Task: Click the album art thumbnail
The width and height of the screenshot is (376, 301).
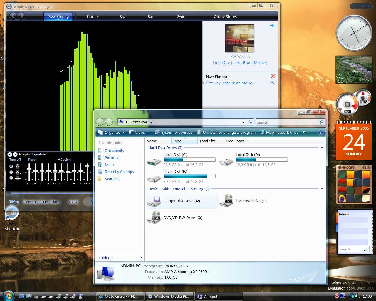Action: point(239,38)
